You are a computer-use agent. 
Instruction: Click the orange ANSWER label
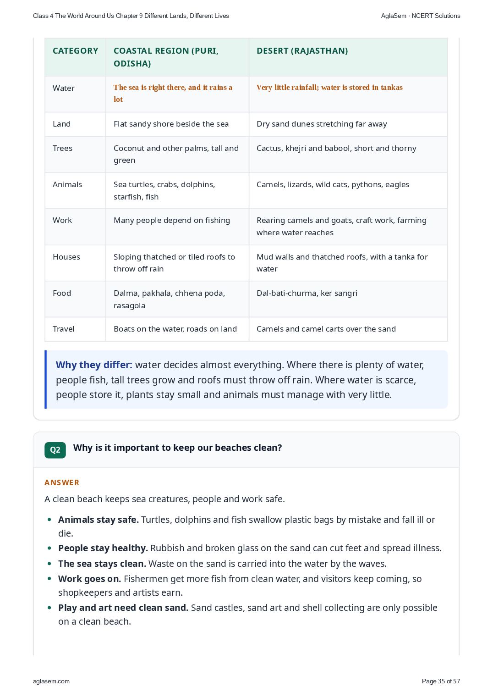point(62,482)
